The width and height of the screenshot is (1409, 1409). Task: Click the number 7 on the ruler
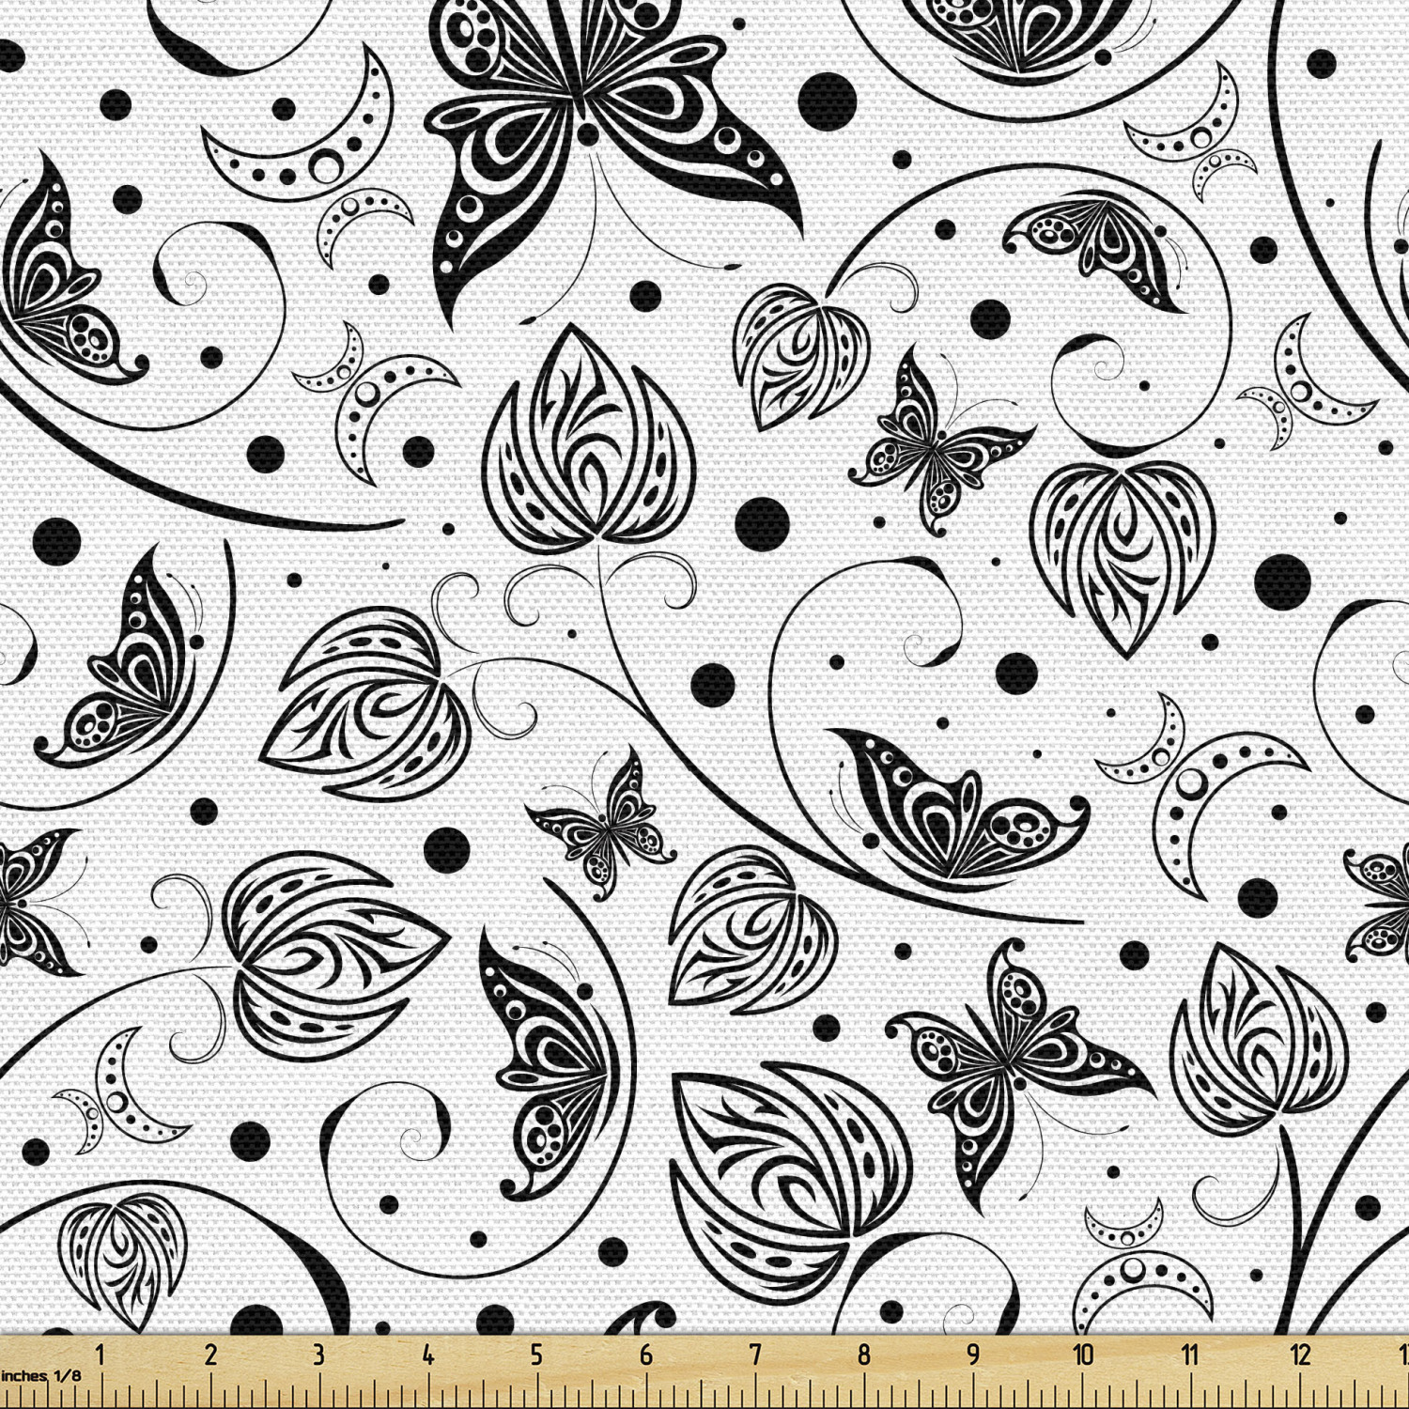755,1355
